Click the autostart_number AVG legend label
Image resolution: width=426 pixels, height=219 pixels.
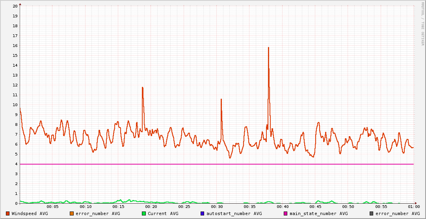(234, 213)
